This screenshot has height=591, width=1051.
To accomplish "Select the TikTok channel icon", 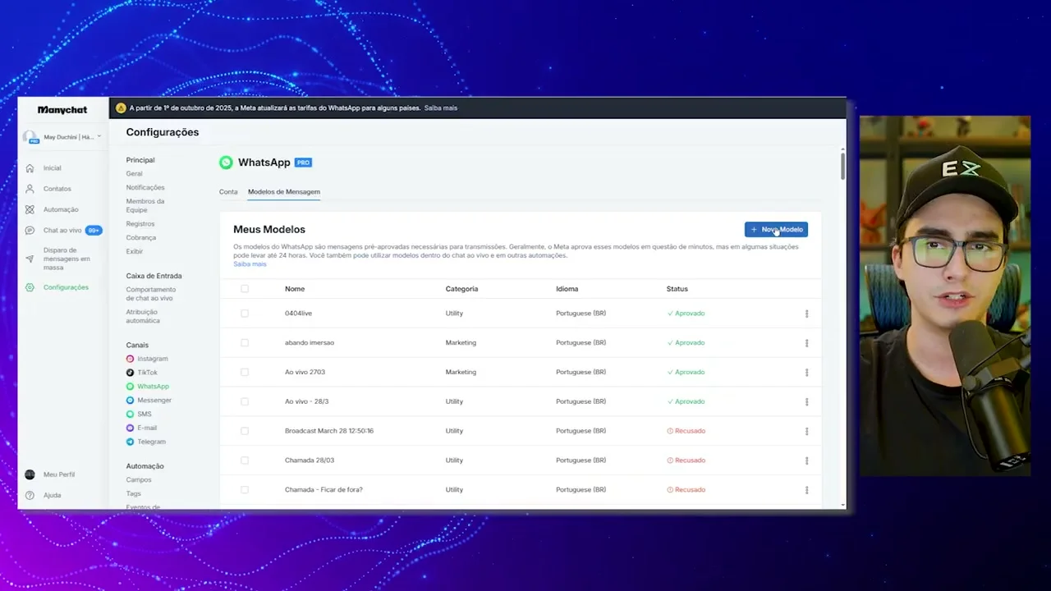I will [x=130, y=373].
